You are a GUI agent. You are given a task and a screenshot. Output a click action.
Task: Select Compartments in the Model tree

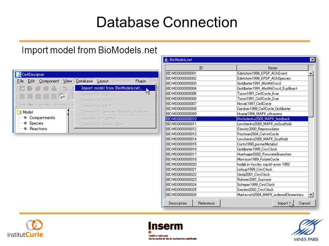tap(42, 118)
